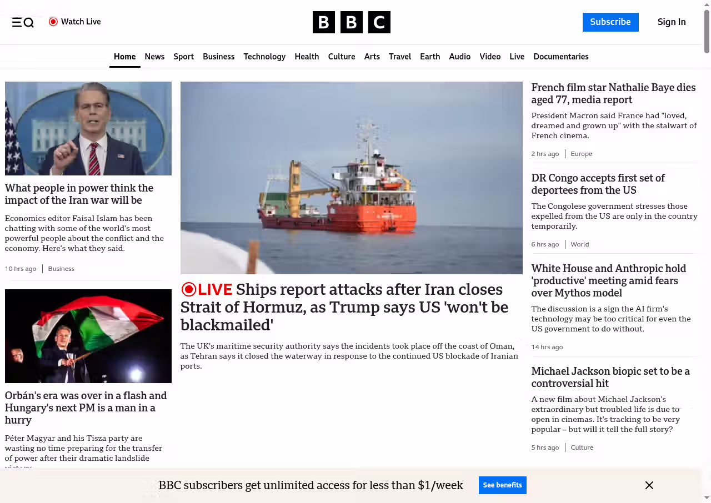Screen dimensions: 711x503
Task: Open the Michael Jackson biopic article headline
Action: pos(610,378)
